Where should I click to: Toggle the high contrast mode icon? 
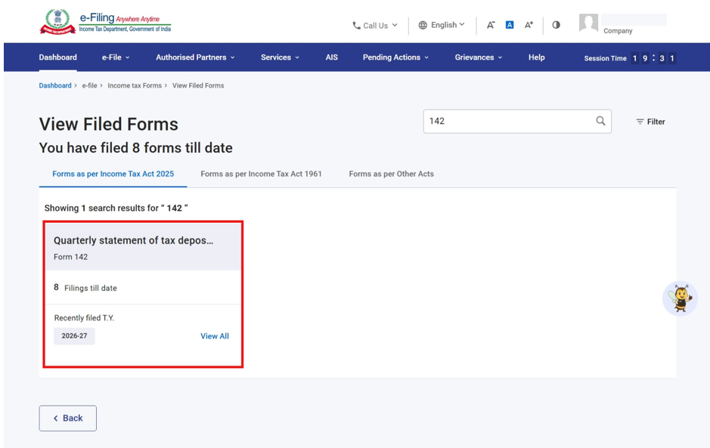click(x=556, y=25)
